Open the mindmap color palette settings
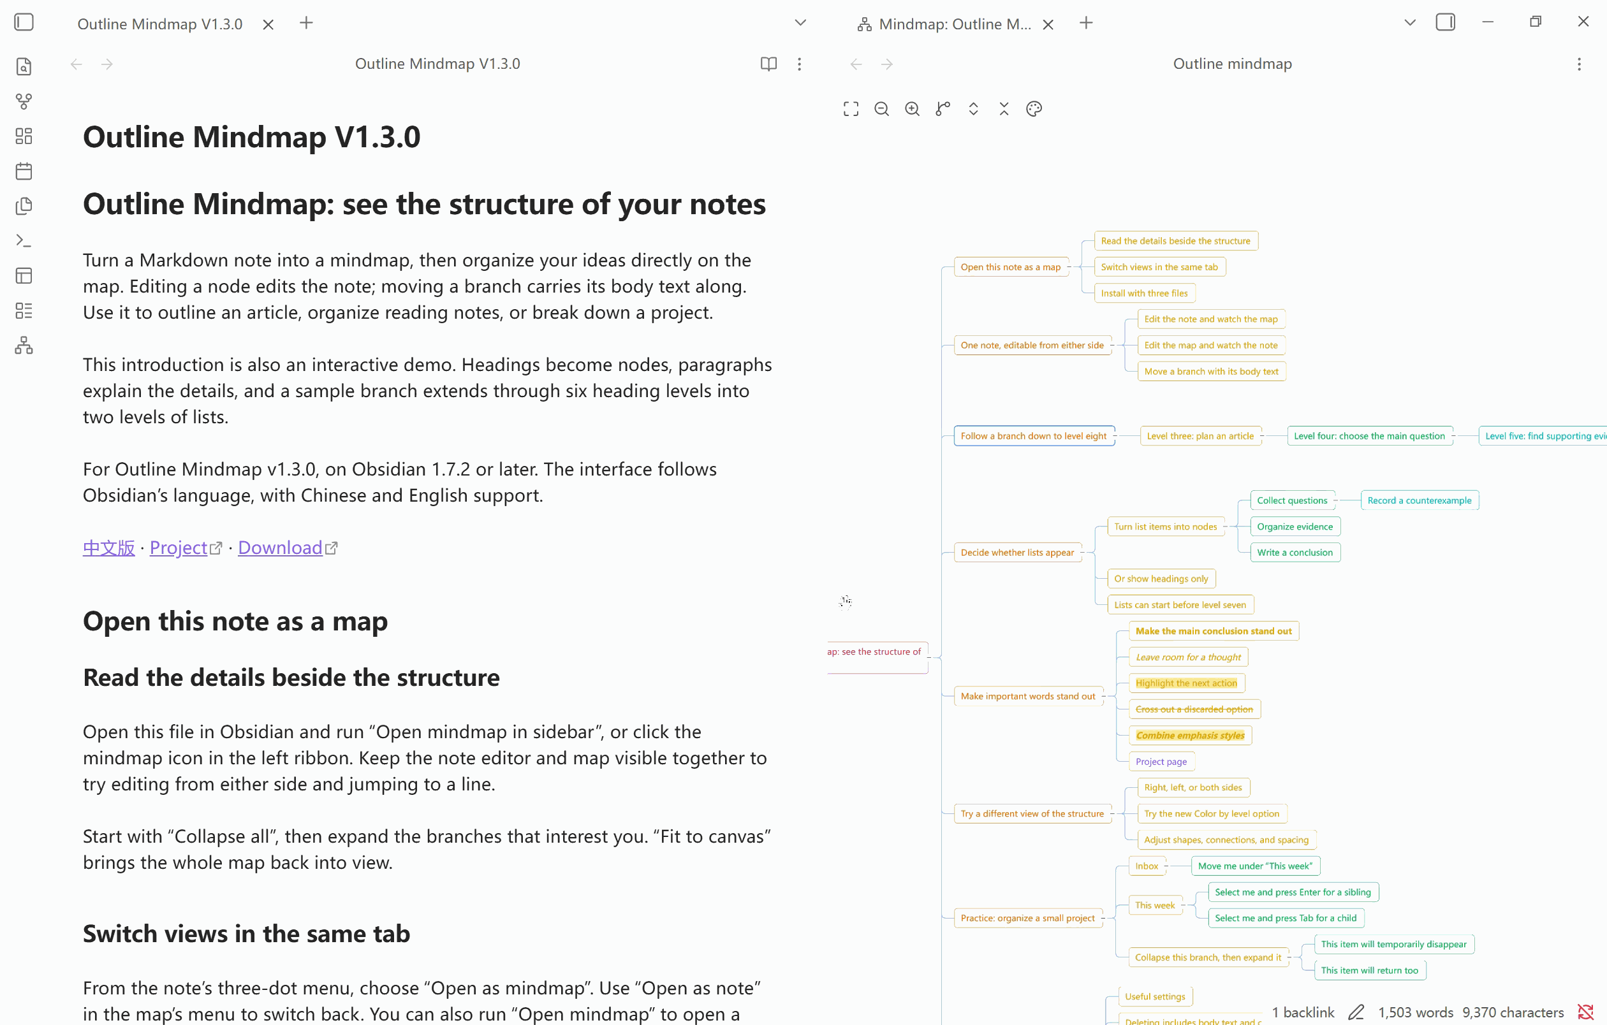The image size is (1607, 1025). click(1034, 109)
